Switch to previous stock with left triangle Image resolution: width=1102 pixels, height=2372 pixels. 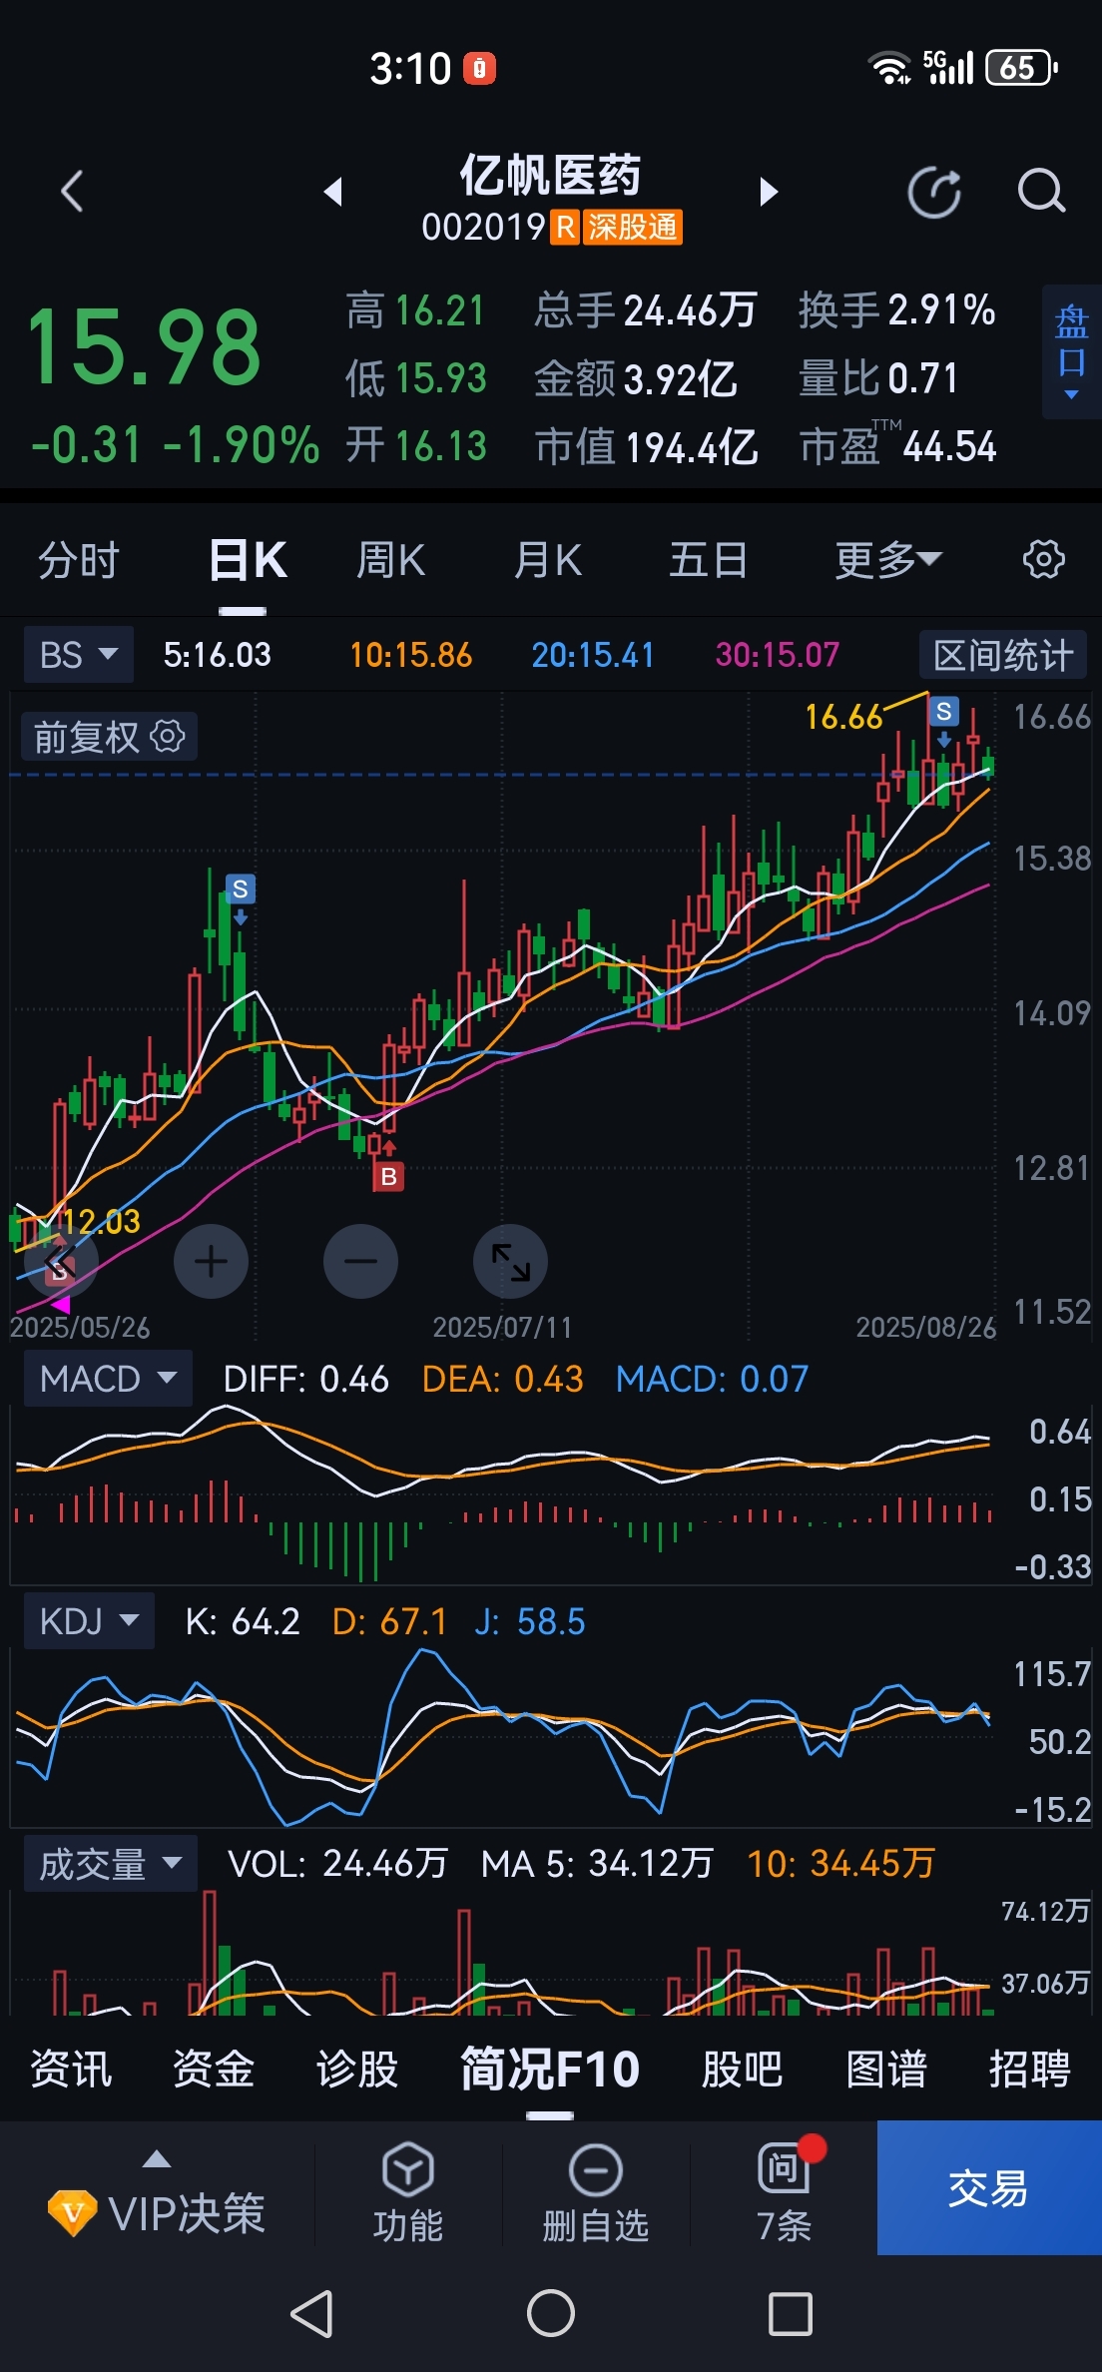coord(333,191)
